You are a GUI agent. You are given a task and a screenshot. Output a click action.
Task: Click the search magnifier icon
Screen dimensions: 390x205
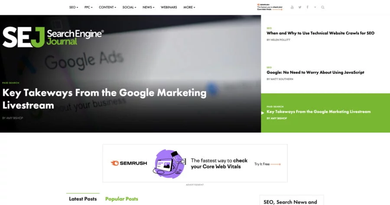pos(322,7)
